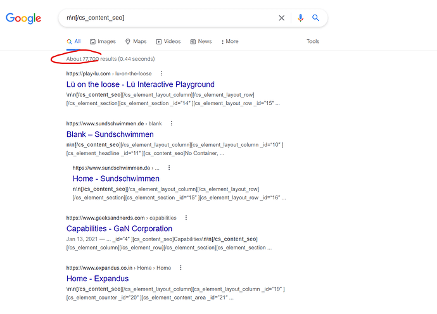The width and height of the screenshot is (437, 314).
Task: Open the search Tools options
Action: coord(313,42)
